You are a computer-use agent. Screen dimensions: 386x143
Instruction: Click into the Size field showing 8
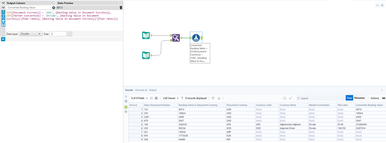[58, 34]
